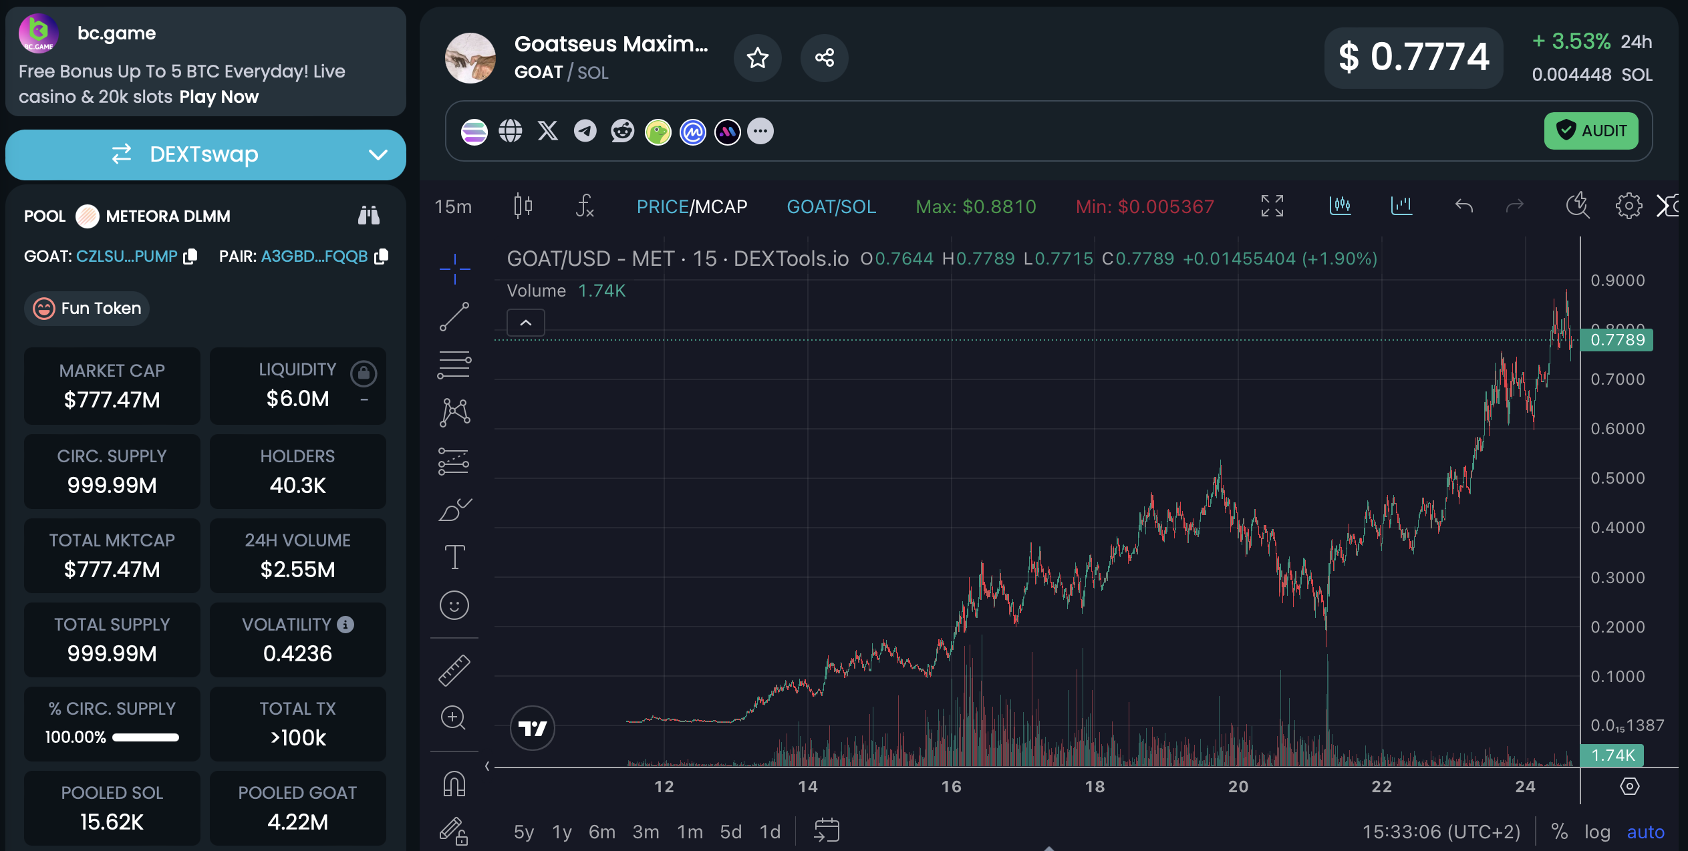This screenshot has height=851, width=1688.
Task: Select the text annotation tool
Action: click(454, 557)
